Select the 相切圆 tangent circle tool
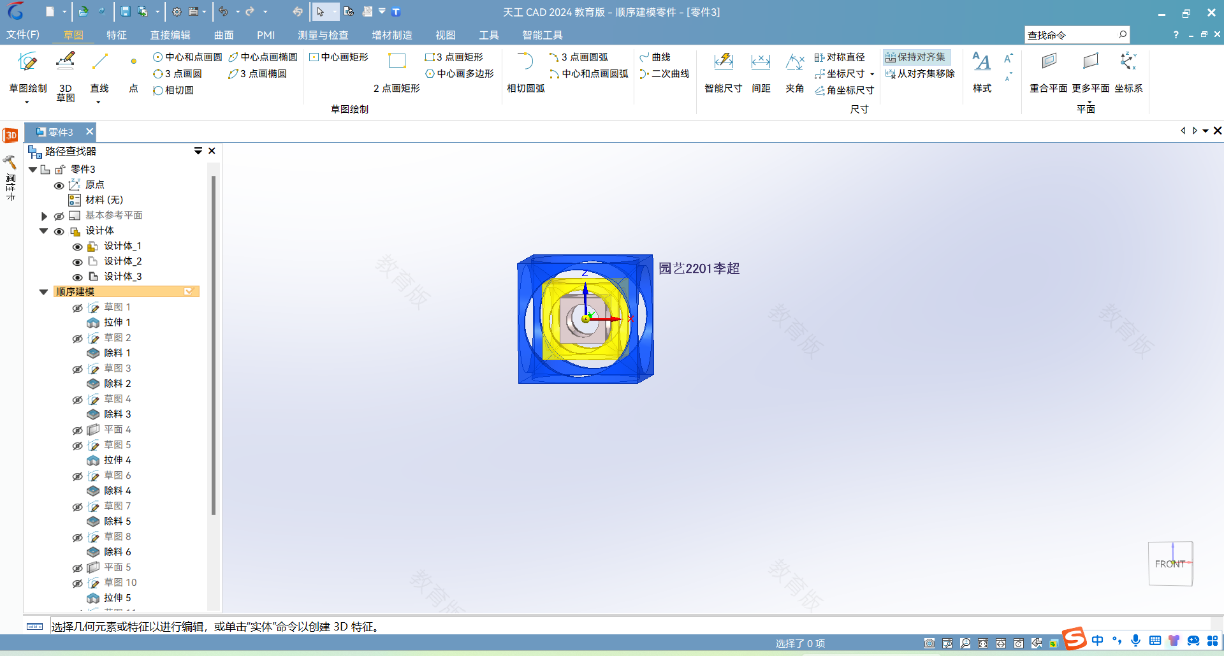Screen dimensions: 1224x656 pos(173,91)
